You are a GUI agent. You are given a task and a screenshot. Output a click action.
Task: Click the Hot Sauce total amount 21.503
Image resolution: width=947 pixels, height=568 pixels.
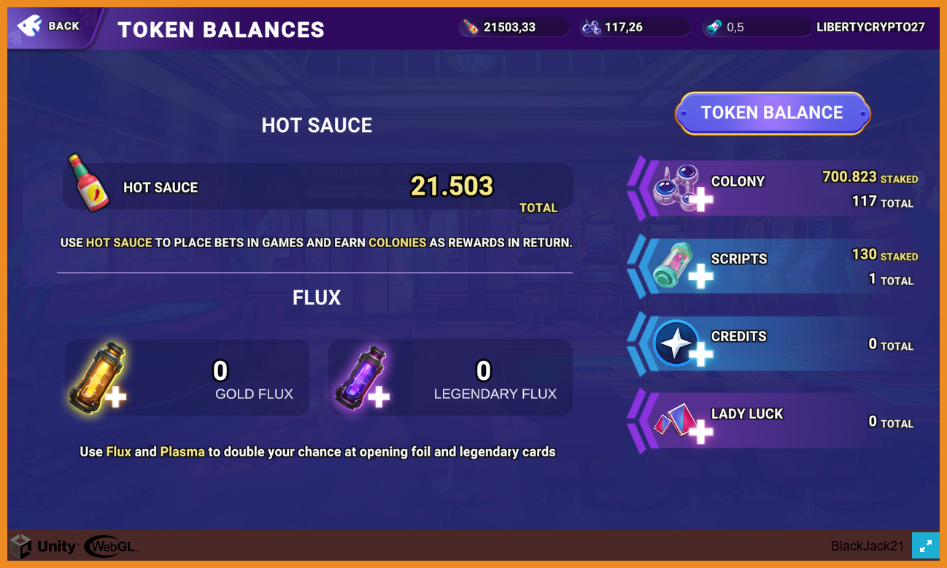[x=452, y=187]
